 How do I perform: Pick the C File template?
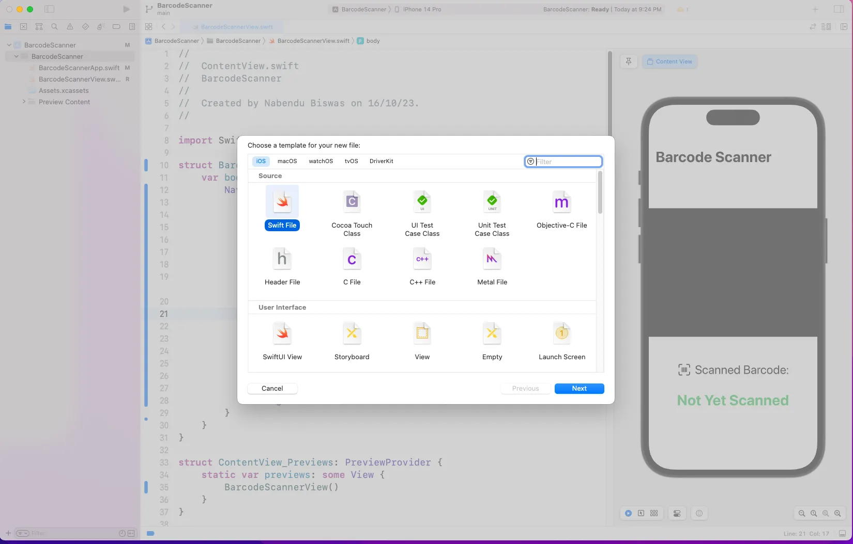click(x=352, y=266)
